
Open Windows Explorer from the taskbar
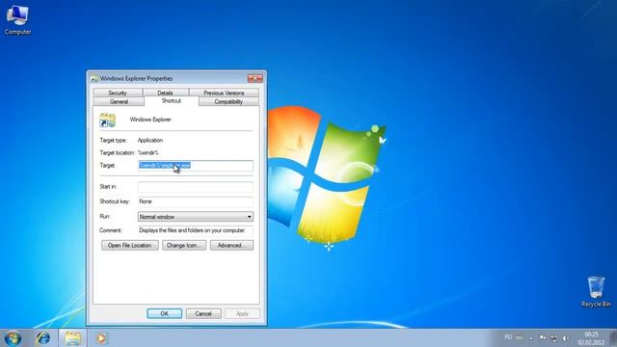(73, 338)
